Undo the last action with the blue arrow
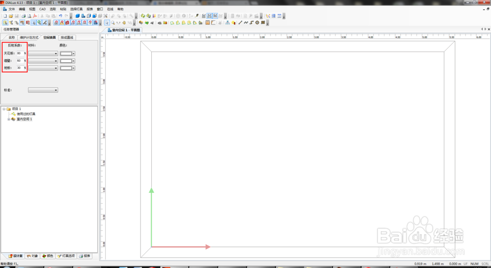The height and width of the screenshot is (268, 491). [x=60, y=16]
